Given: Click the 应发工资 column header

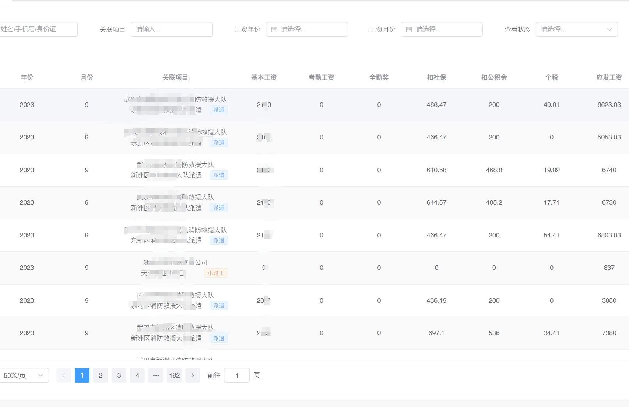Looking at the screenshot, I should (609, 77).
